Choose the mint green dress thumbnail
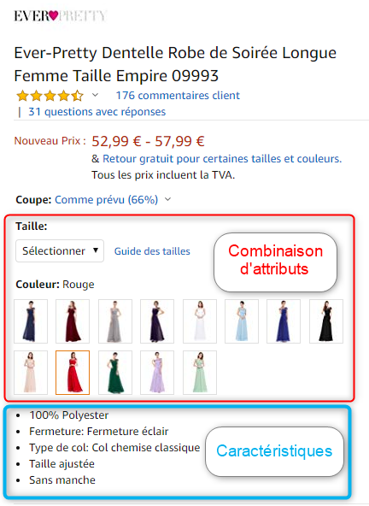This screenshot has height=506, width=369. coord(200,373)
